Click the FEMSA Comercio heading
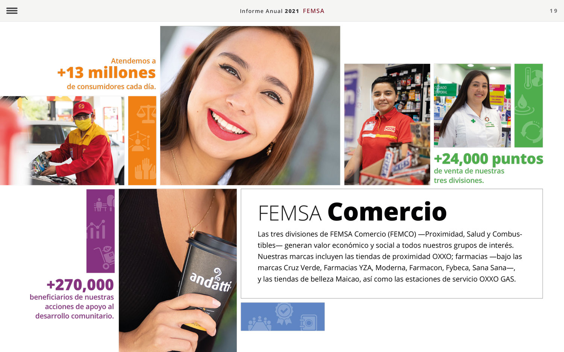Viewport: 564px width, 352px height. [352, 212]
